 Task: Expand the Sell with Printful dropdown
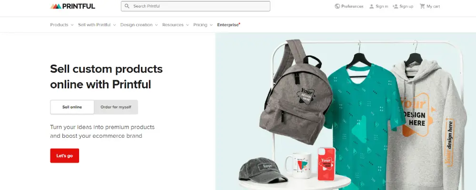click(x=97, y=25)
